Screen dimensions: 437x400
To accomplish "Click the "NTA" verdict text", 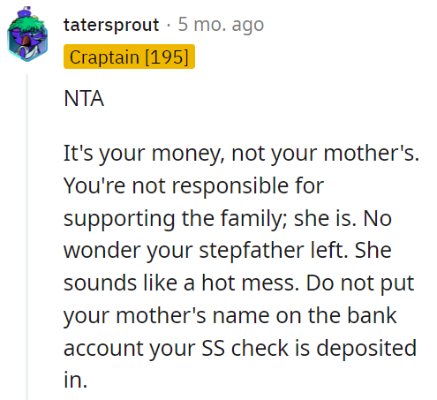I will pyautogui.click(x=84, y=98).
